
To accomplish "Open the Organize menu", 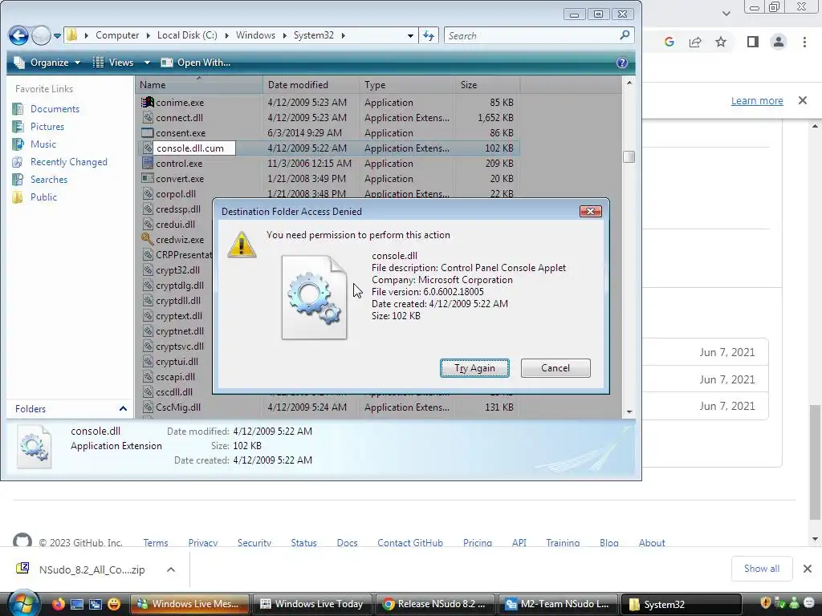I will point(47,63).
